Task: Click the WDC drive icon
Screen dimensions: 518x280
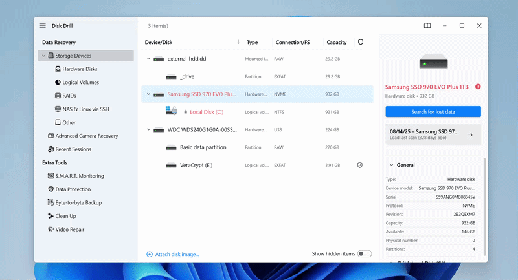Action: pos(159,130)
